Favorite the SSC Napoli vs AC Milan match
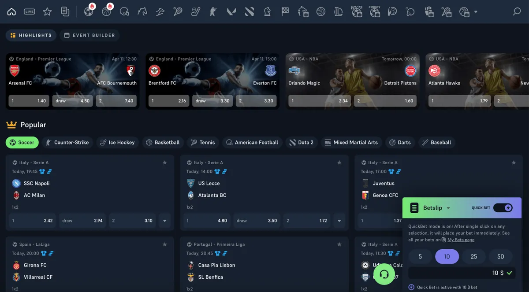Viewport: 529px width, 292px height. (x=165, y=163)
